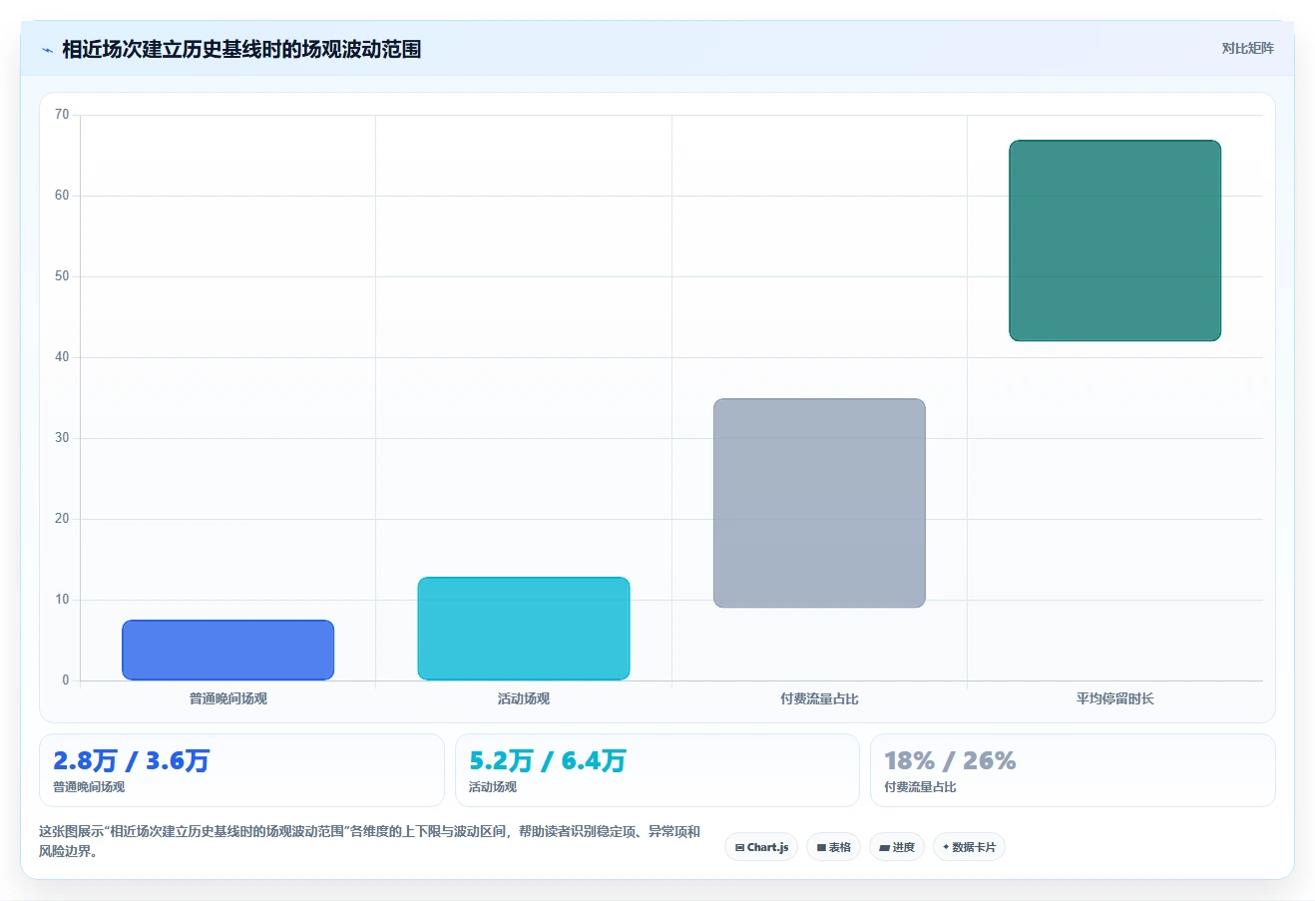Click the cyan 活动场观 bar
This screenshot has width=1315, height=901.
(524, 629)
